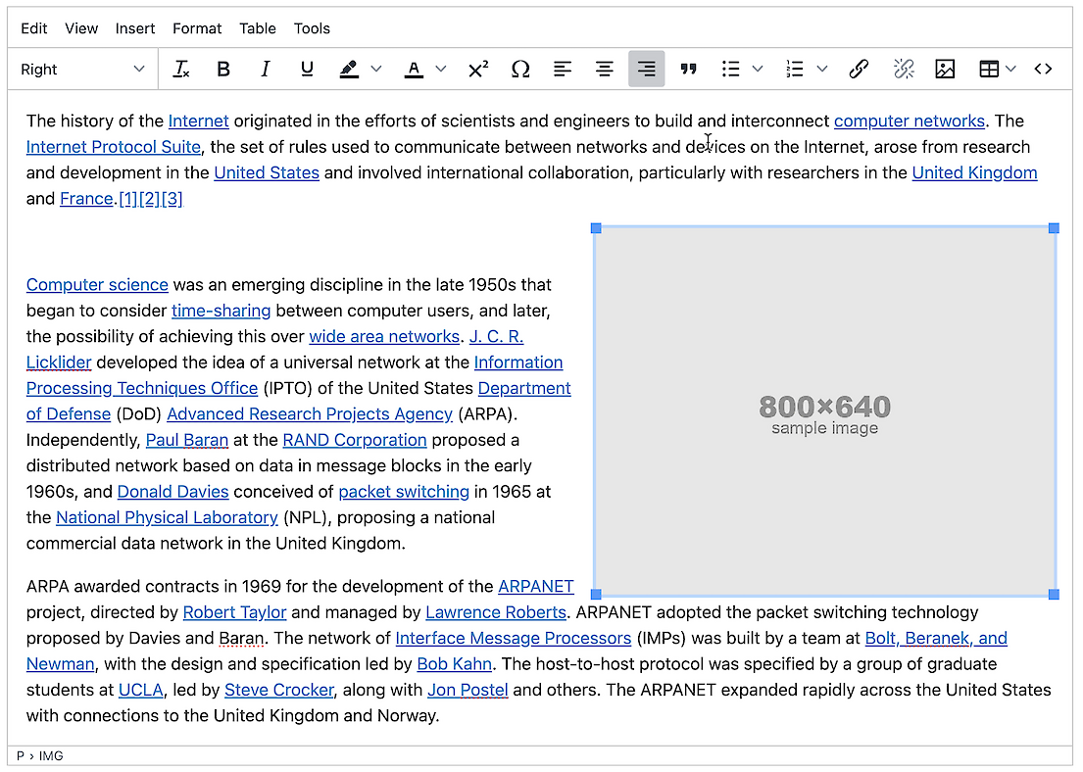The width and height of the screenshot is (1083, 772).
Task: Open text color picker dropdown arrow
Action: [441, 70]
